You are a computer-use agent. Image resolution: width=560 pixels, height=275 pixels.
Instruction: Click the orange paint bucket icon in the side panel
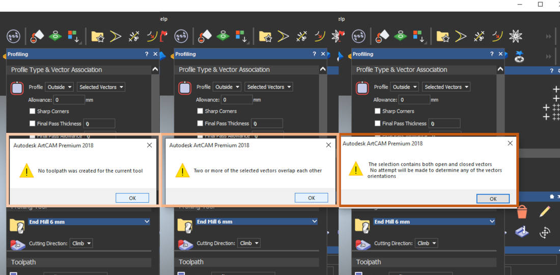pyautogui.click(x=522, y=212)
